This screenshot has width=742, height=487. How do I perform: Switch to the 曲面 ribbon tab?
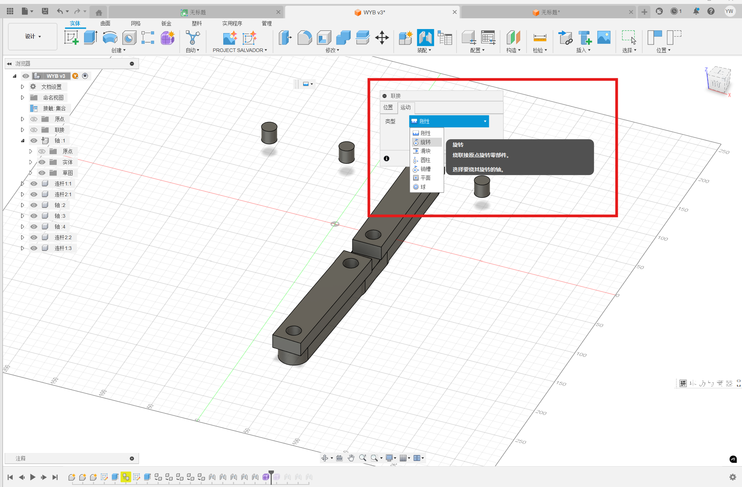tap(105, 23)
